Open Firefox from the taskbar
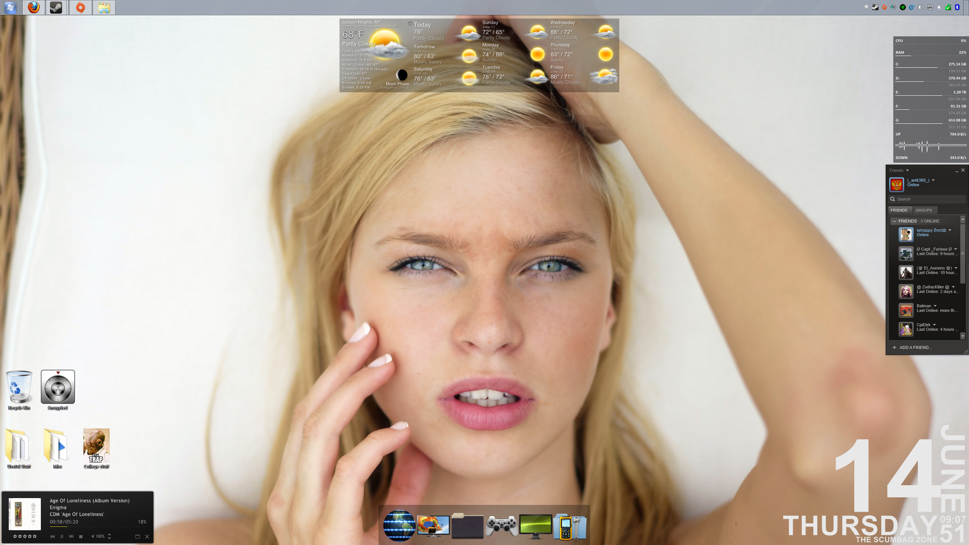The width and height of the screenshot is (969, 545). click(x=34, y=7)
